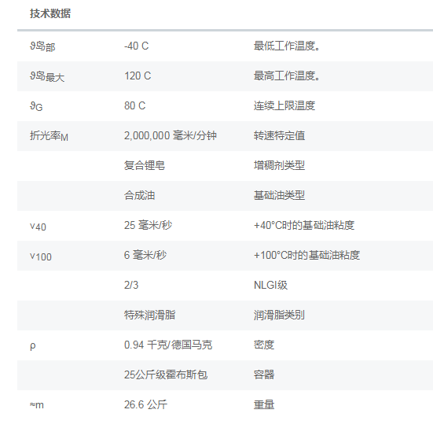Click the 最高工作温度 description label
This screenshot has width=433, height=428.
point(287,76)
